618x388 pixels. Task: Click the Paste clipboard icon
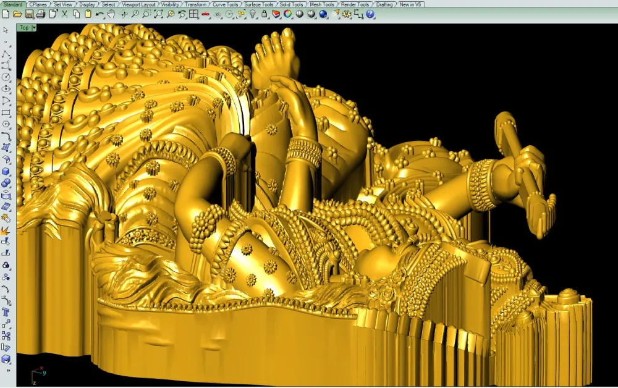88,14
